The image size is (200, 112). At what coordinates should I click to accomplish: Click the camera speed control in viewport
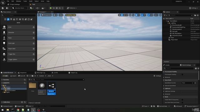[x=156, y=15]
